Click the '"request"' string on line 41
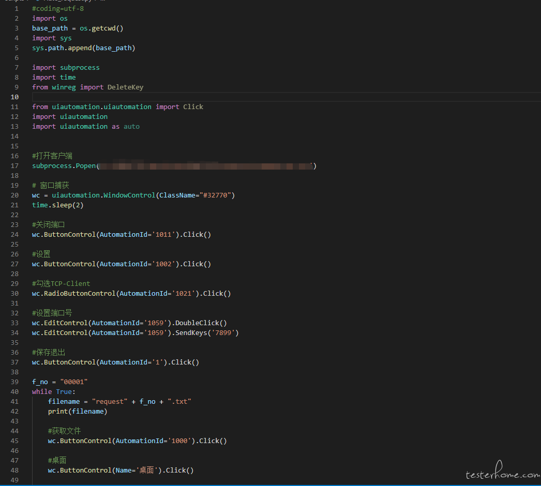Screen dimensions: 541x486 pos(110,402)
